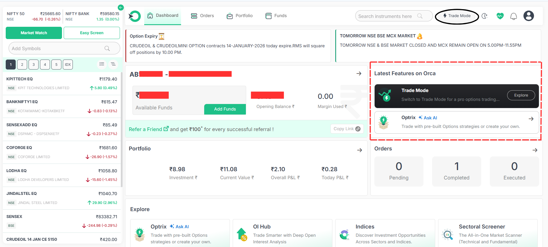Viewport: 548px width, 247px height.
Task: Go to the Funds tab
Action: [x=276, y=16]
